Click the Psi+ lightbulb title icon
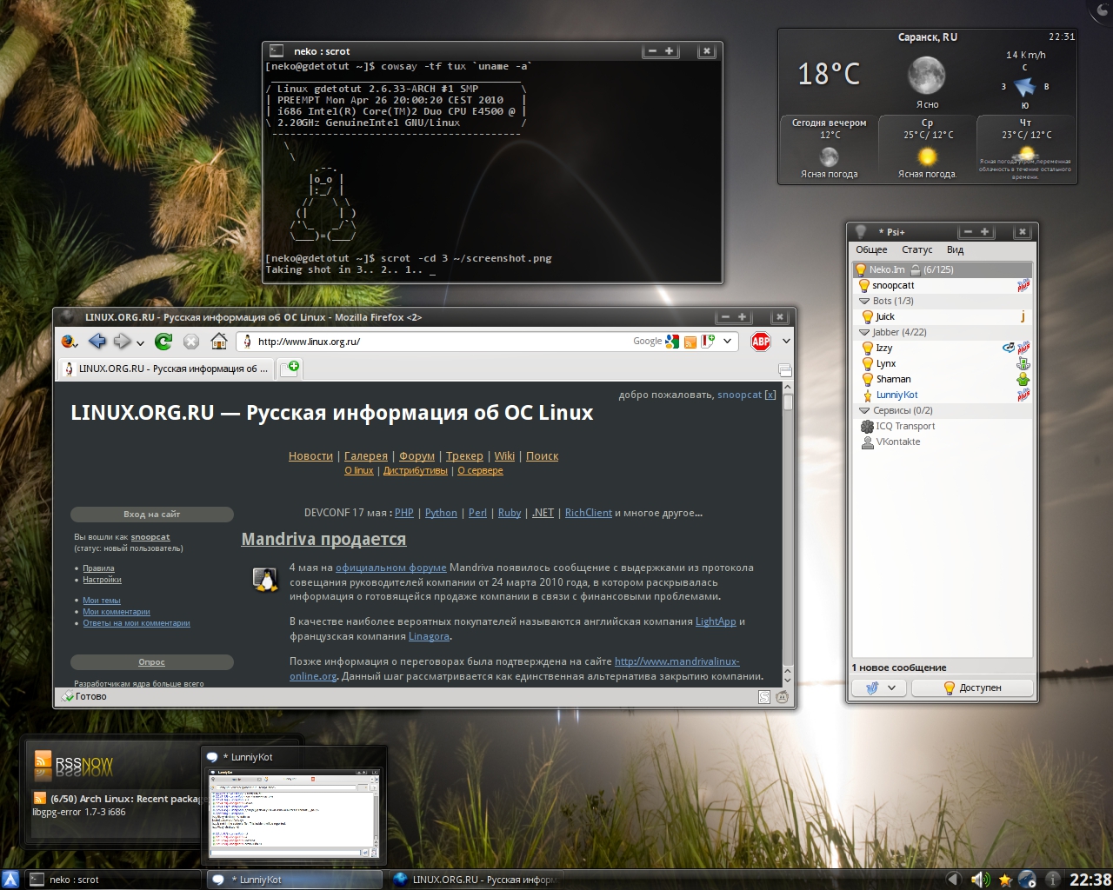The width and height of the screenshot is (1113, 890). [860, 231]
